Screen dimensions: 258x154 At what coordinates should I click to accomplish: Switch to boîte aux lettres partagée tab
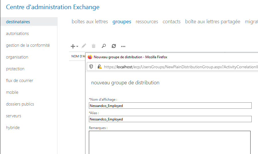point(213,22)
